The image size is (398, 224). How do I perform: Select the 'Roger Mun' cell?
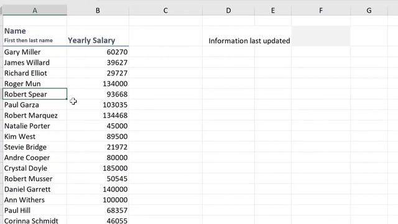tap(35, 83)
